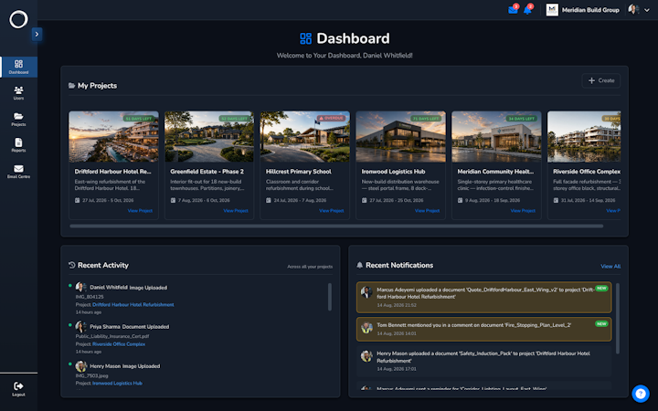Click the Meridian Build Group name
The height and width of the screenshot is (411, 658).
pos(590,10)
